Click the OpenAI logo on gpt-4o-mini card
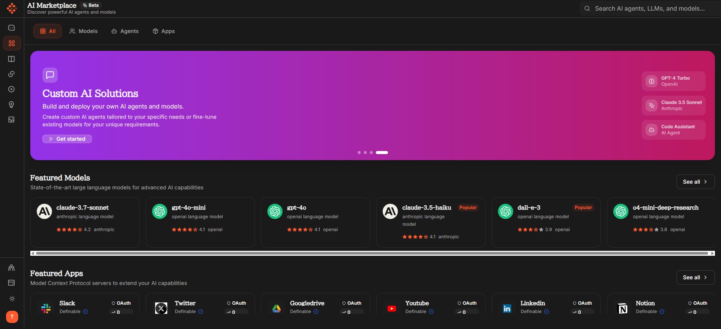Screen dimensions: 721x329 click(160, 211)
